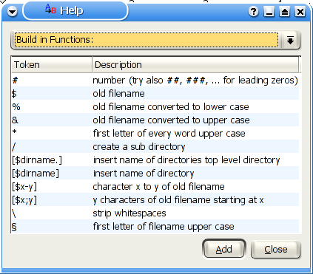Select the [$x;y] token
Screen dimensions: 313x274
pos(24,200)
